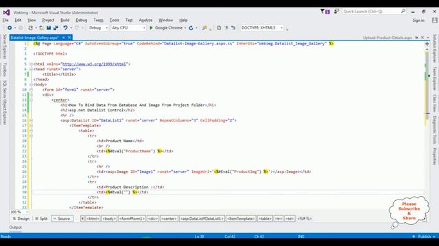
Task: Open the Output panel tab
Action: pyautogui.click(x=15, y=228)
